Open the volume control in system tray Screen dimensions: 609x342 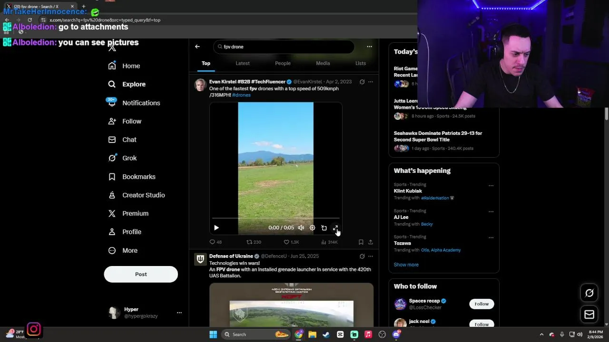click(580, 334)
